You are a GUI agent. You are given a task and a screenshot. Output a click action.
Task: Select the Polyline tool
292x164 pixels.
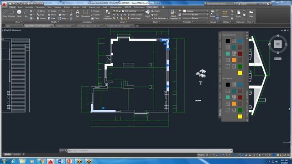click(x=11, y=14)
